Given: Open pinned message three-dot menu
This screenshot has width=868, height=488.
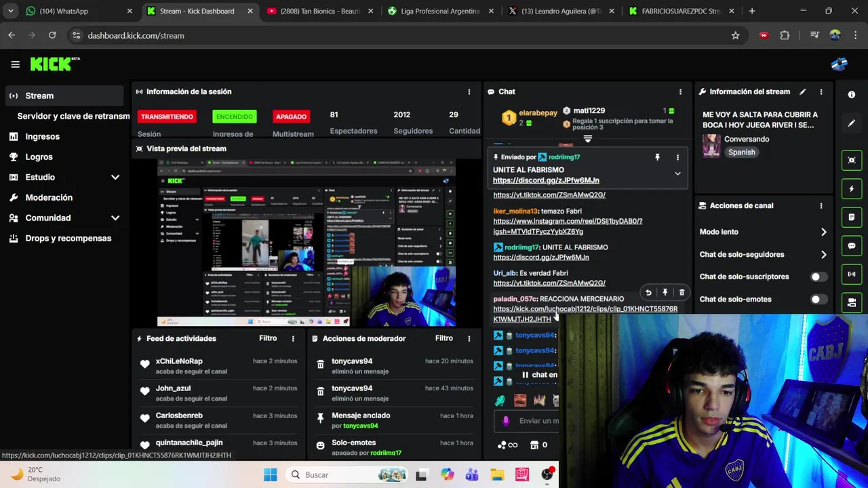Looking at the screenshot, I should (x=677, y=157).
